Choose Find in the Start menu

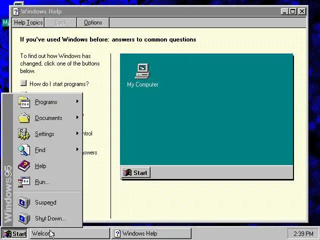click(48, 150)
